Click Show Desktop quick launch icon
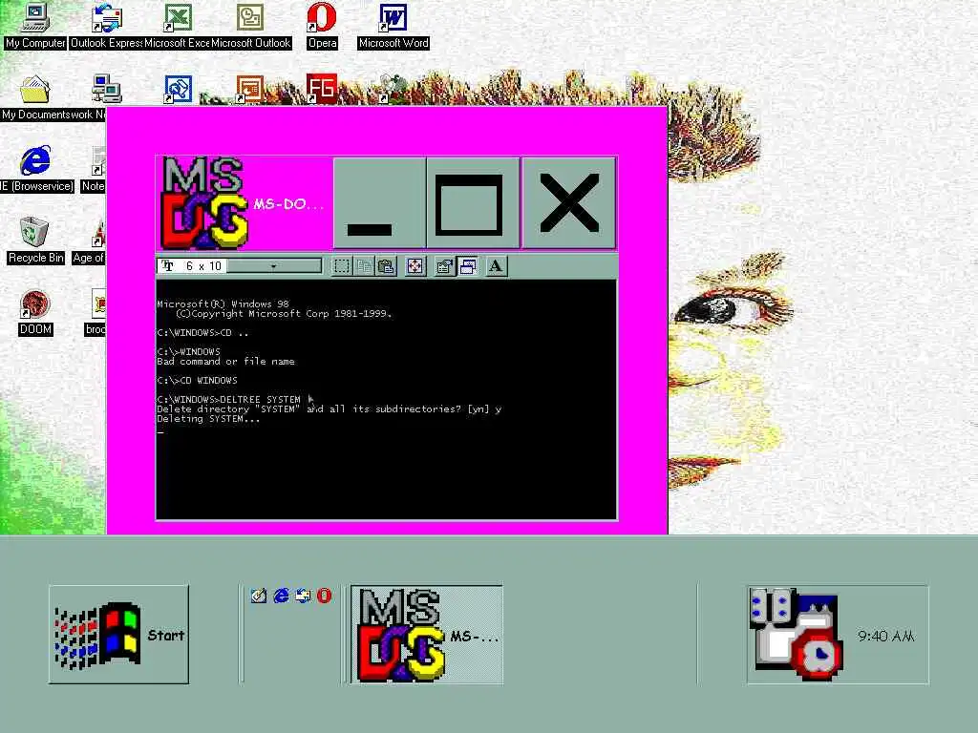Screen dimensions: 978x733 point(258,596)
